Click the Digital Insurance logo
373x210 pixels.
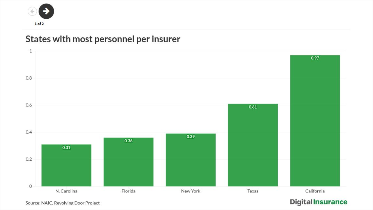[319, 202]
